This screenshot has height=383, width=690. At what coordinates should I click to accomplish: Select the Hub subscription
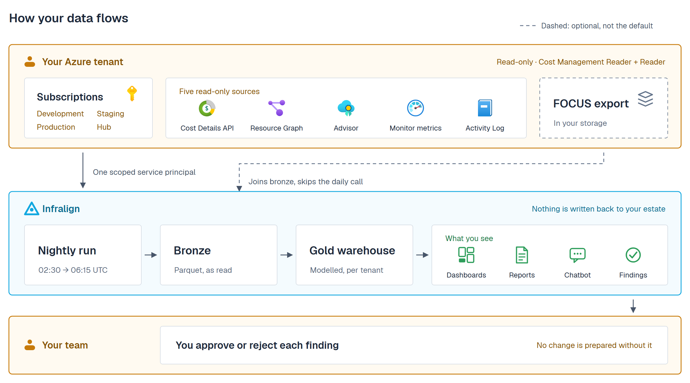point(104,127)
